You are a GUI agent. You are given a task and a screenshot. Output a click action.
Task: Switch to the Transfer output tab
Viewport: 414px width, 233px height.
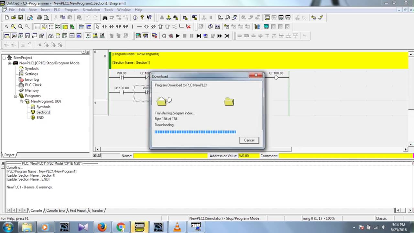click(x=97, y=211)
